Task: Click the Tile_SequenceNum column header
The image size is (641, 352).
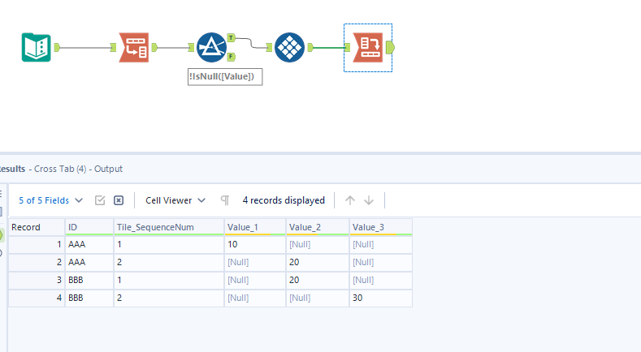Action: (x=167, y=227)
